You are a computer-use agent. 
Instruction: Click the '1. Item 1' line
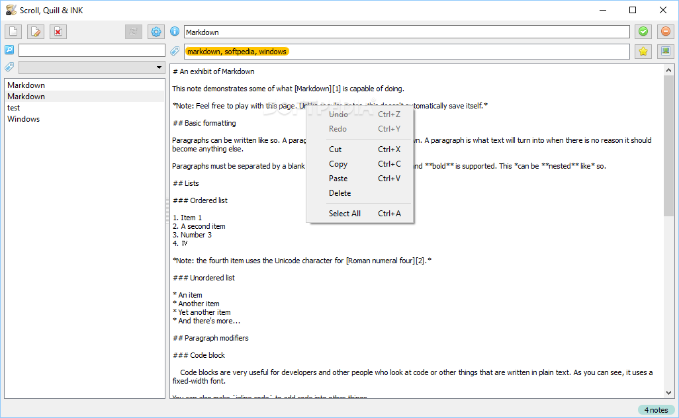coord(187,218)
